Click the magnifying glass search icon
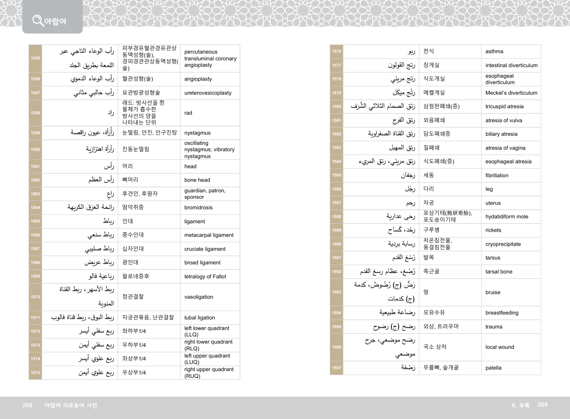570x419 pixels. 38,20
